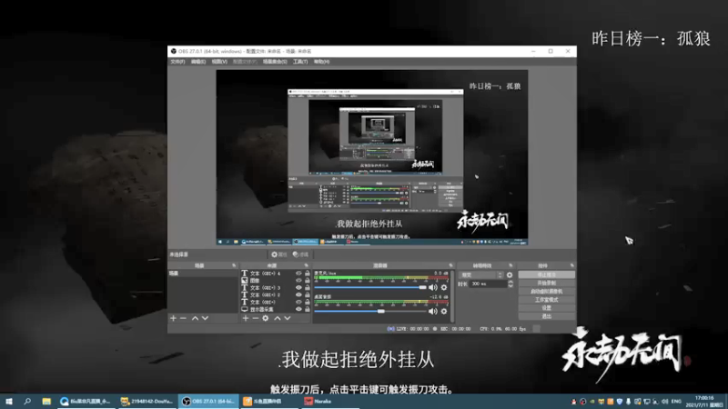
Task: Click the 停止推流 button
Action: pyautogui.click(x=547, y=275)
